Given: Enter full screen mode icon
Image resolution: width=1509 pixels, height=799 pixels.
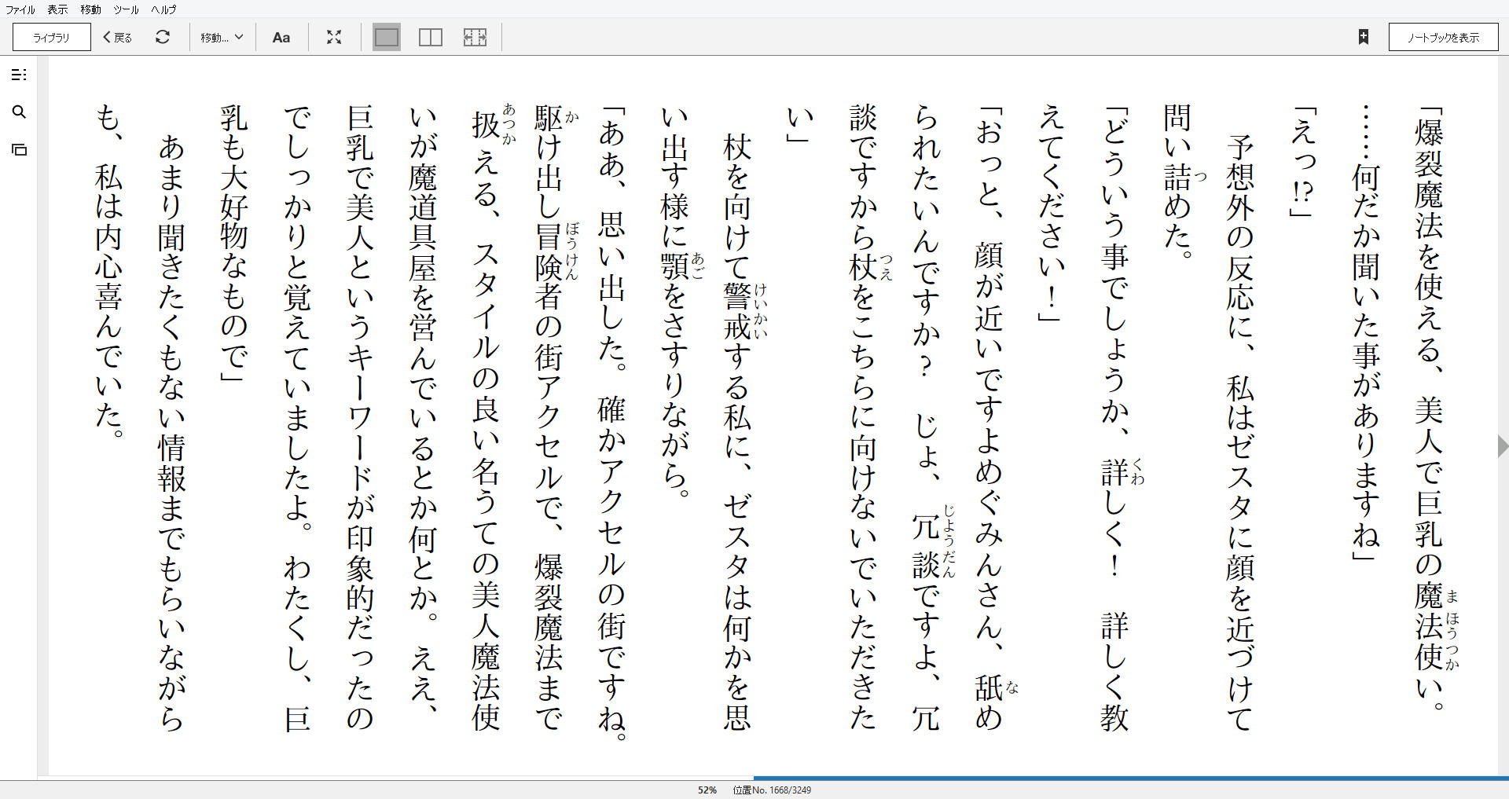Looking at the screenshot, I should [334, 37].
